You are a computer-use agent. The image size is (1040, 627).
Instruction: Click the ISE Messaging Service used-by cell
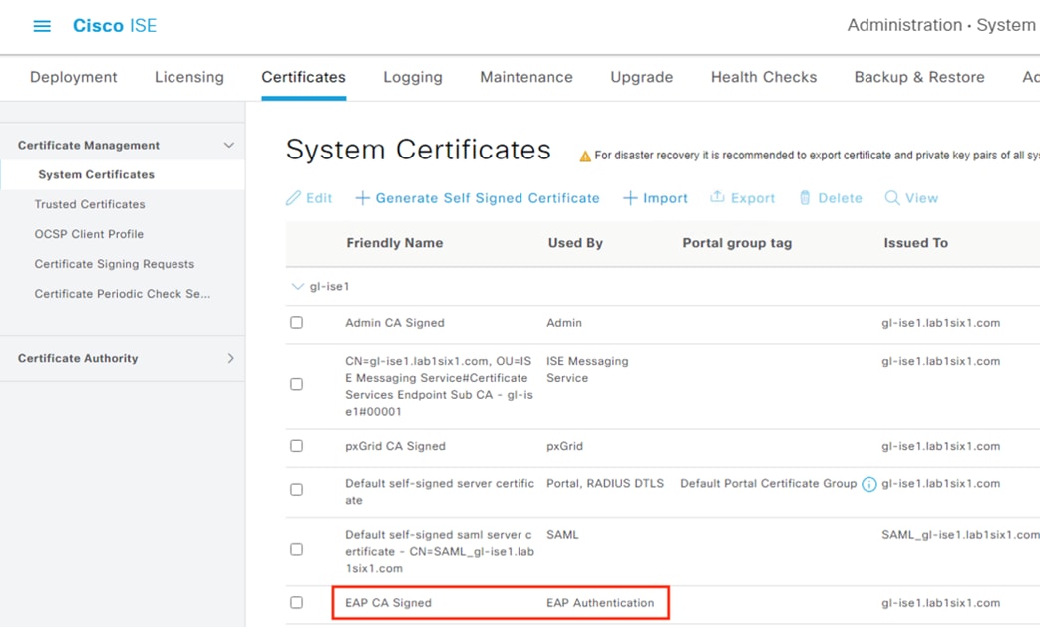coord(587,369)
